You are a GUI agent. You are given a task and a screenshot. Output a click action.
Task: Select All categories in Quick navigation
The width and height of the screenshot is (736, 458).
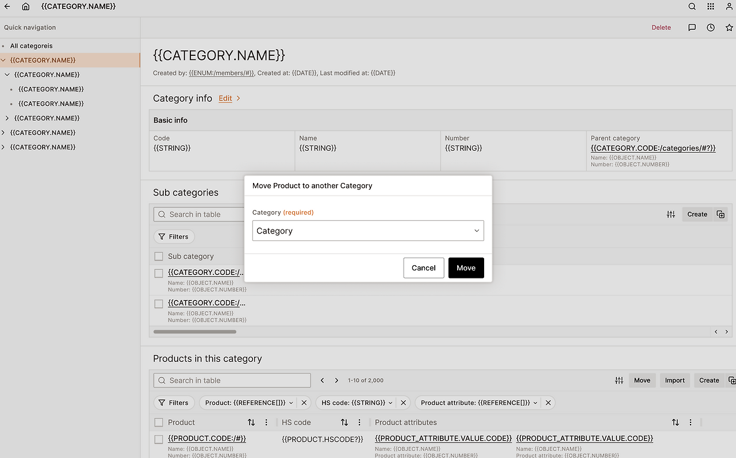point(31,46)
